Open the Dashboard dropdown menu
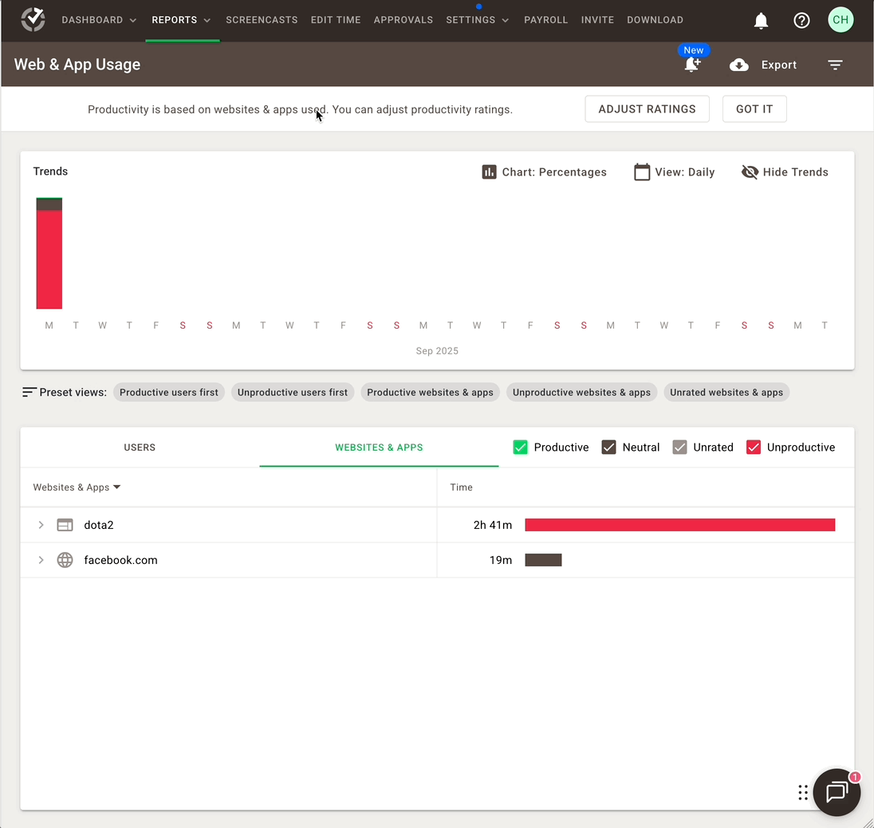The height and width of the screenshot is (828, 874). click(99, 20)
